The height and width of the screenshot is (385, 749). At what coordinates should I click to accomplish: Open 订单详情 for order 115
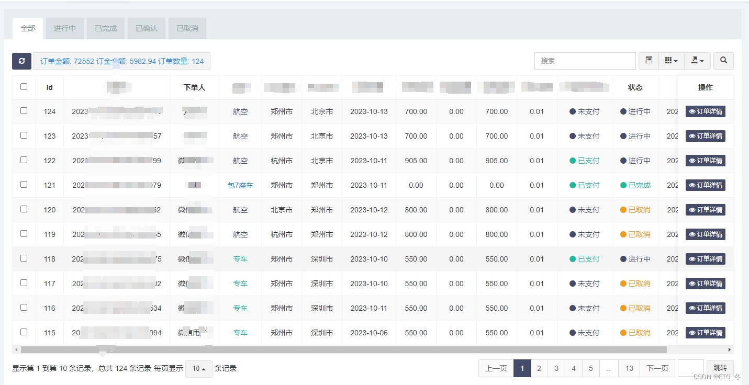click(x=706, y=333)
